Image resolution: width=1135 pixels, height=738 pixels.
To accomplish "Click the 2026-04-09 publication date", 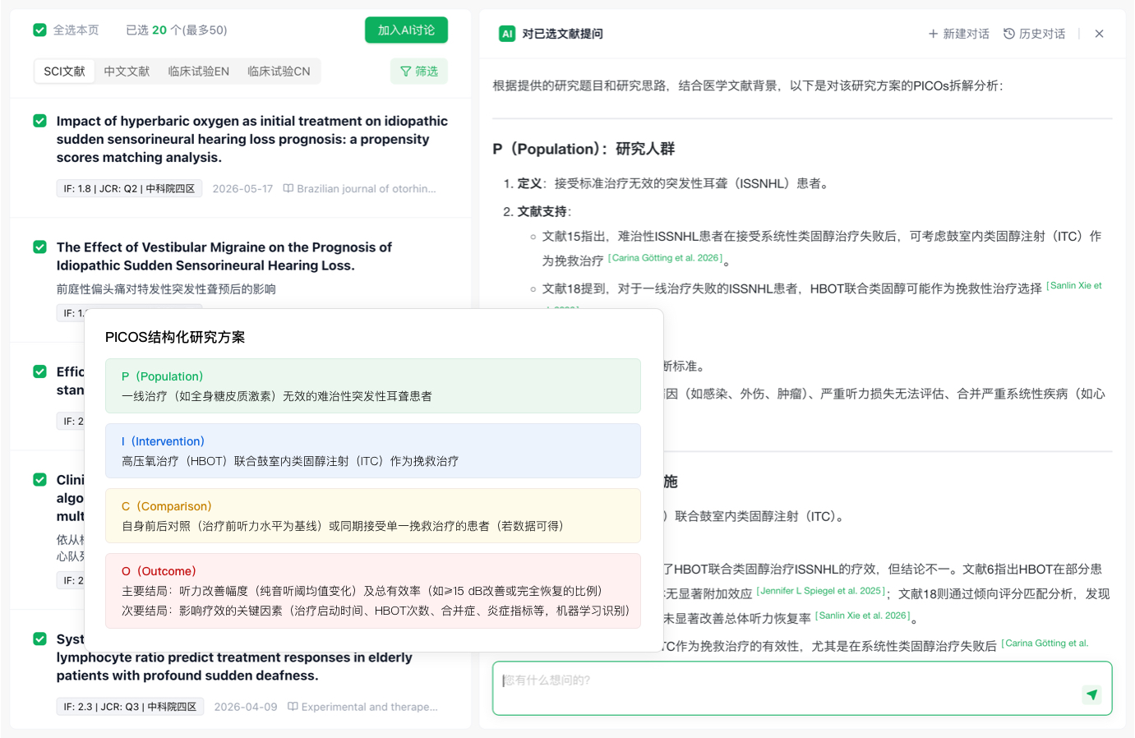I will pyautogui.click(x=246, y=707).
